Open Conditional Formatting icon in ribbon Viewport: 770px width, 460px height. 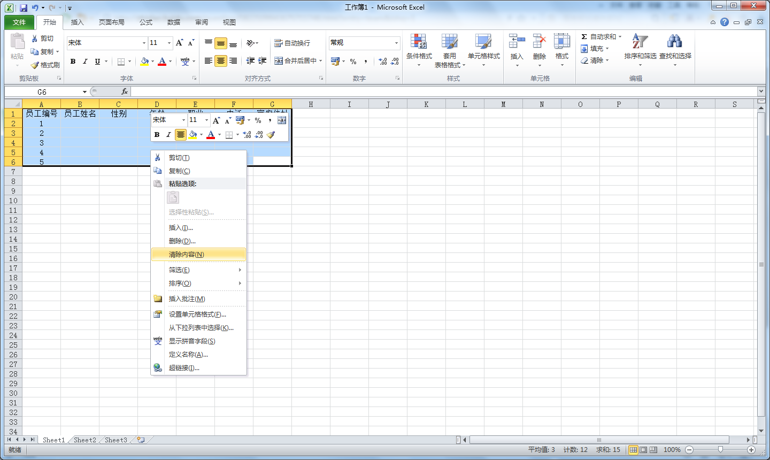click(x=419, y=43)
